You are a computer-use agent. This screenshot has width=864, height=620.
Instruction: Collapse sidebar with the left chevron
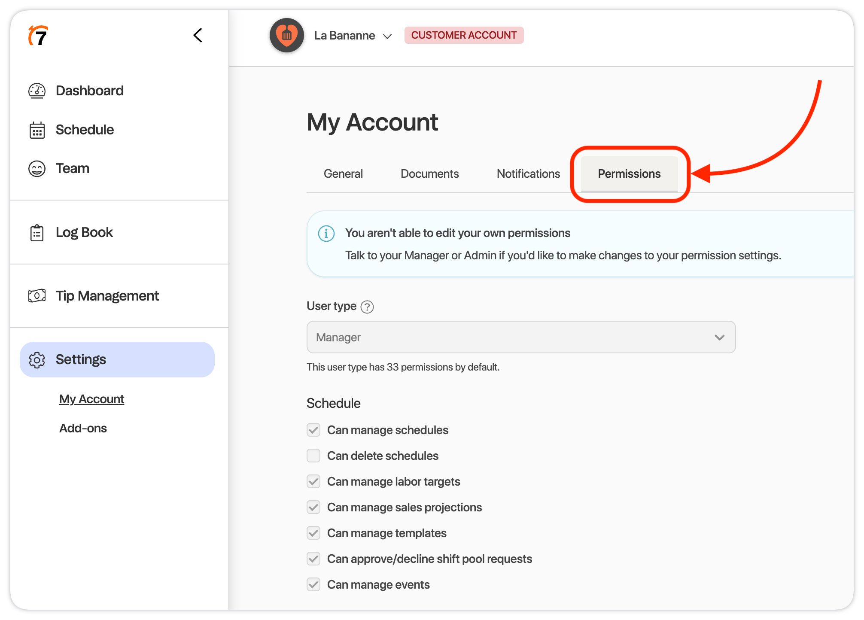pyautogui.click(x=198, y=35)
